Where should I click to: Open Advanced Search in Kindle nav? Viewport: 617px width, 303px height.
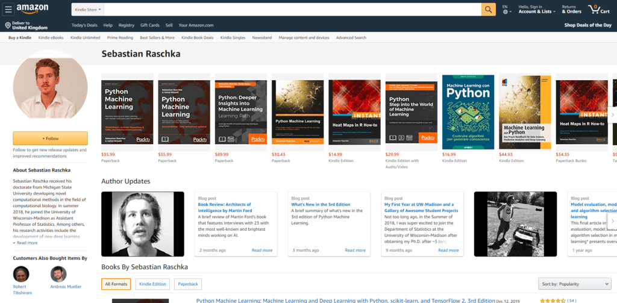[x=351, y=38]
